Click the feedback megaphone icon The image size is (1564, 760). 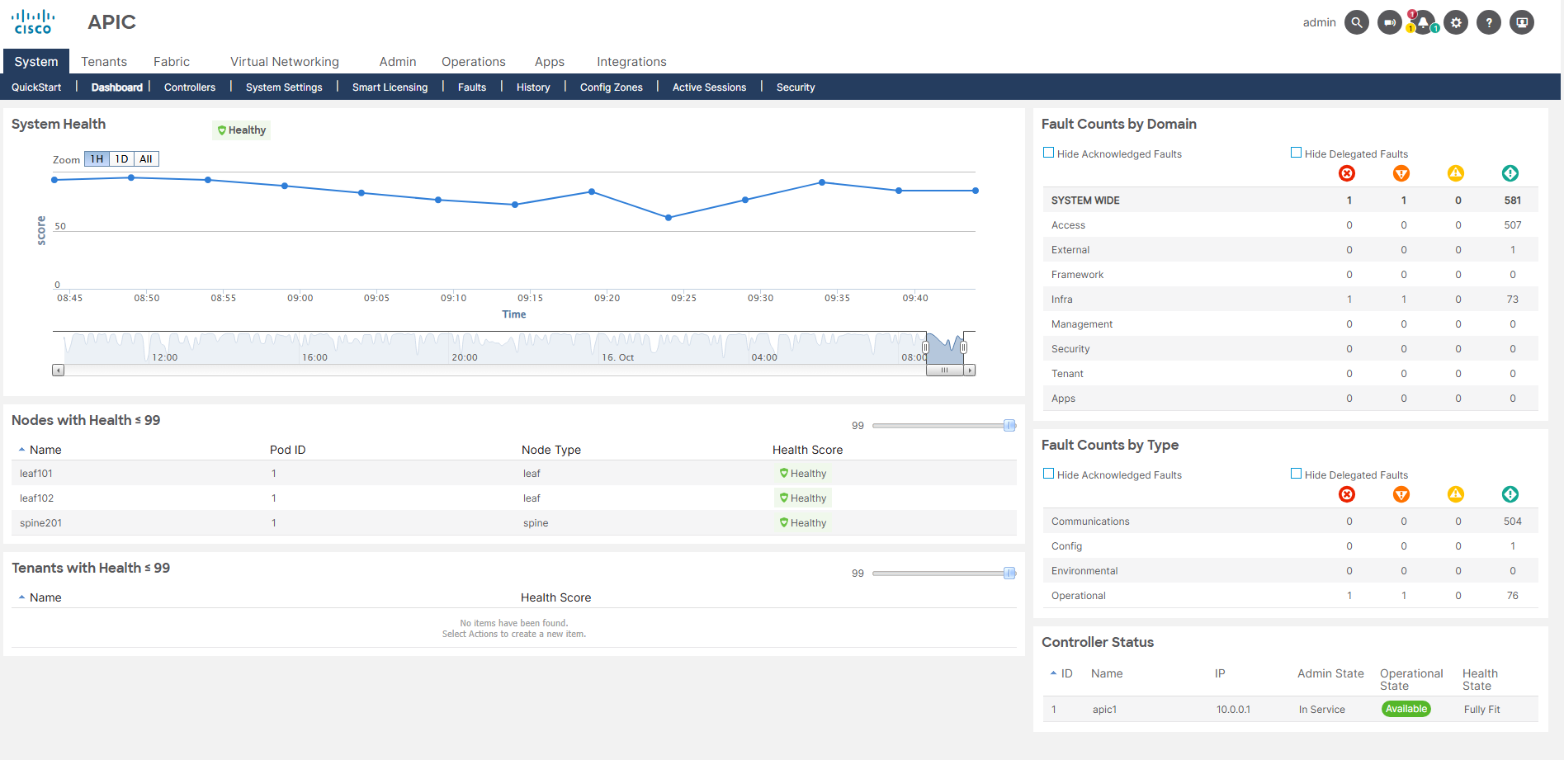coord(1389,22)
